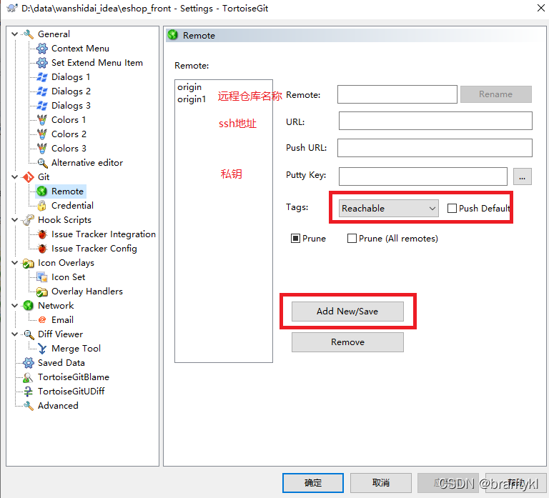Click the Diff Viewer magnifier icon
Viewport: 549px width, 498px height.
[29, 334]
